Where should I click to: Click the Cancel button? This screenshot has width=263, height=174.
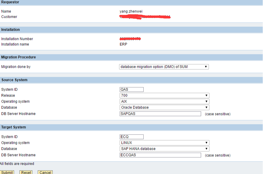45,172
